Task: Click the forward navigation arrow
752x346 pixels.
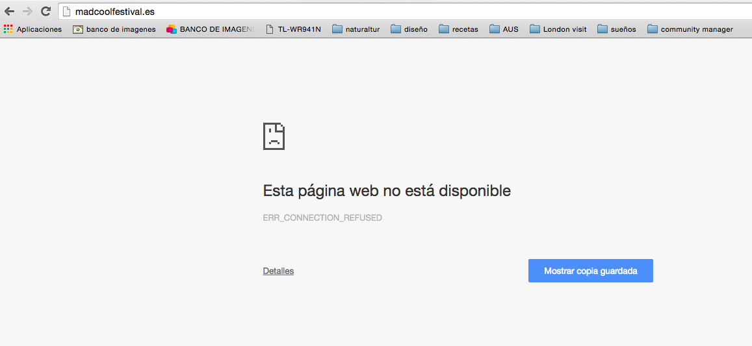Action: 27,12
